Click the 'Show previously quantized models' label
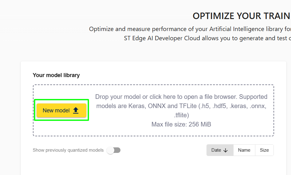This screenshot has height=175, width=291. pyautogui.click(x=68, y=150)
